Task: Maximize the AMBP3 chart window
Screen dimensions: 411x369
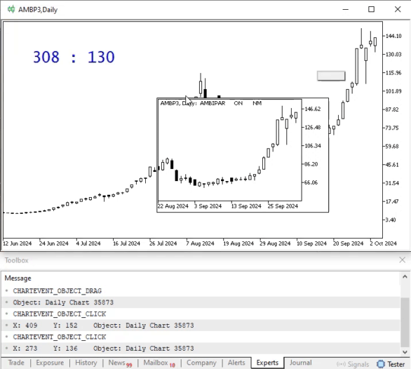Action: click(371, 9)
